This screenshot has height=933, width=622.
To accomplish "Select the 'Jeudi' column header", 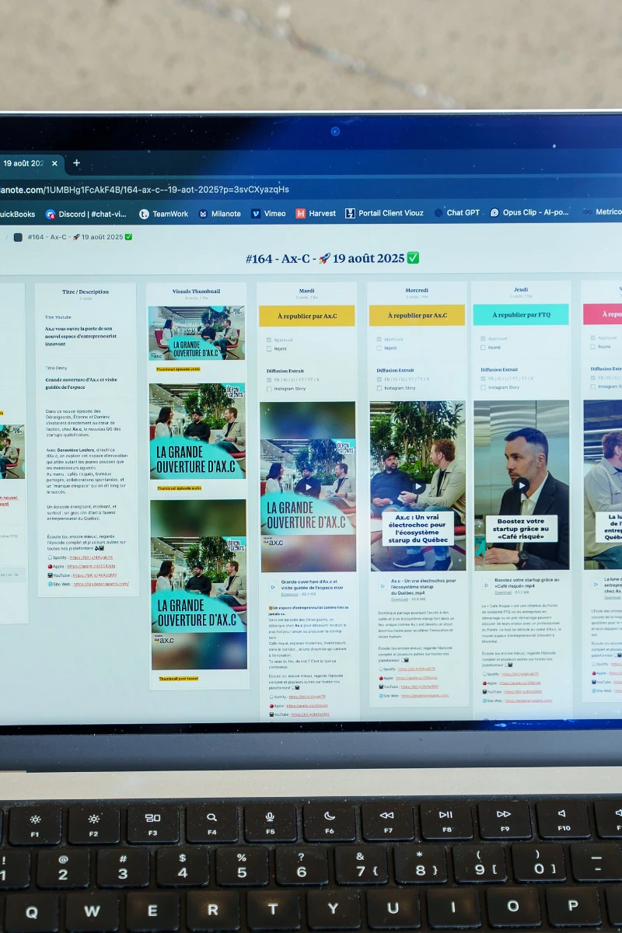I will (x=520, y=290).
